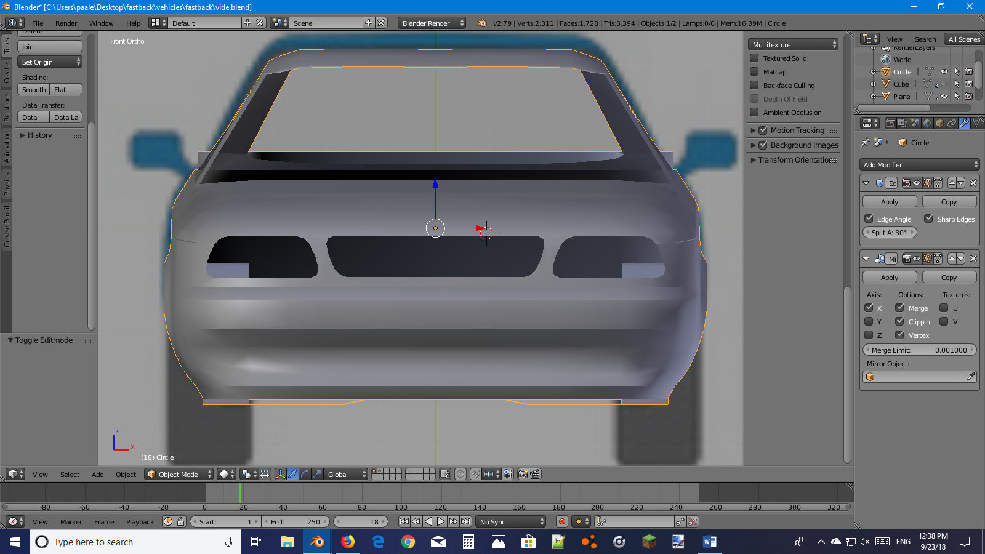This screenshot has height=554, width=985.
Task: Open the Render menu in top bar
Action: pyautogui.click(x=66, y=23)
